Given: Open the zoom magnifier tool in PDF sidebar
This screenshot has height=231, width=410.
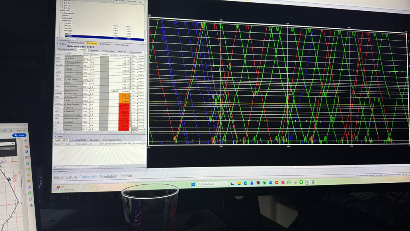Looking at the screenshot, I should 26,141.
